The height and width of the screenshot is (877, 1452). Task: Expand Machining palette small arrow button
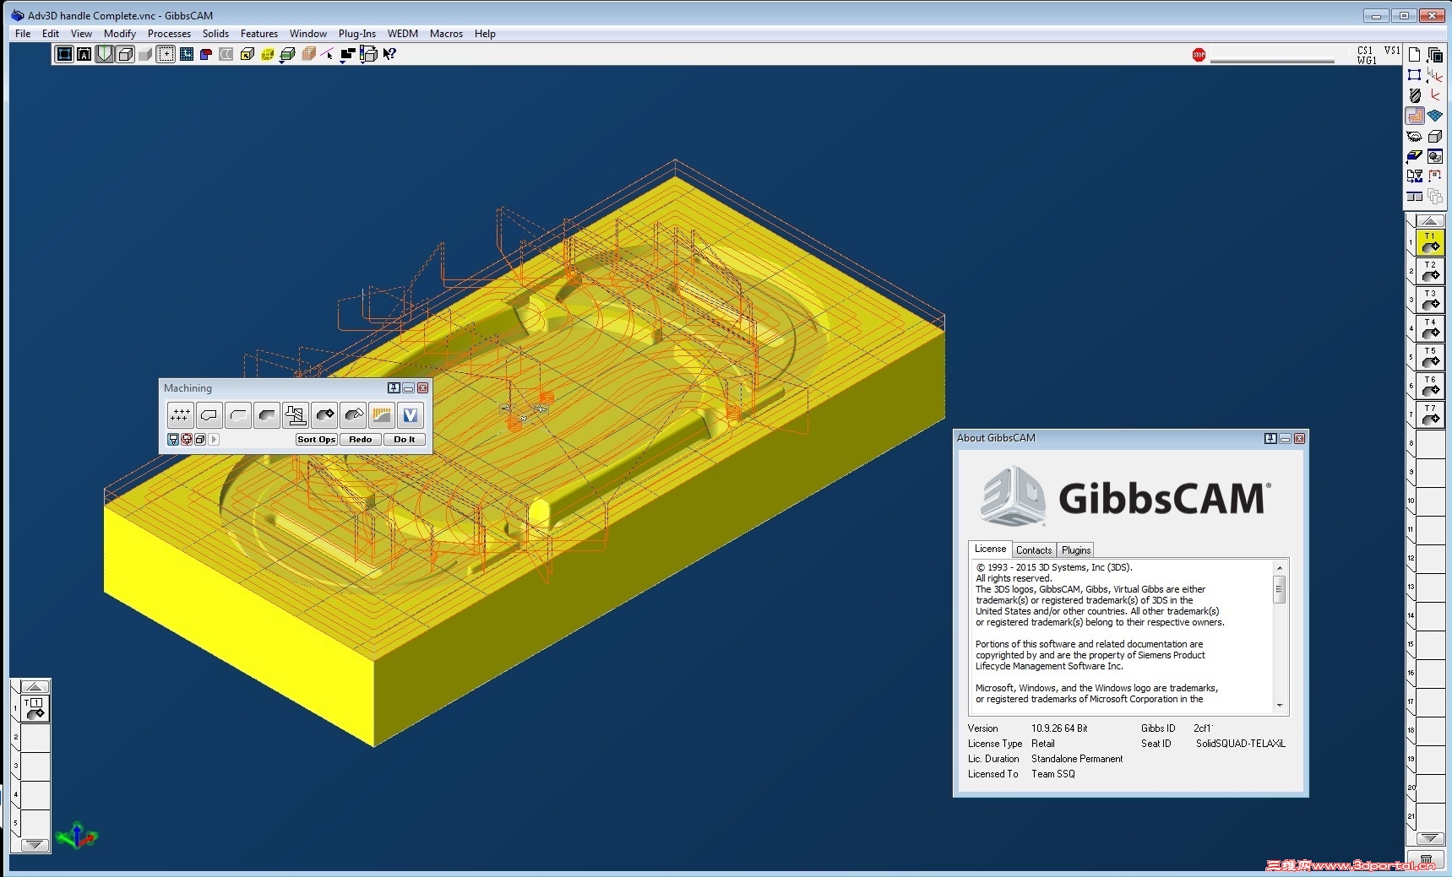pos(214,439)
